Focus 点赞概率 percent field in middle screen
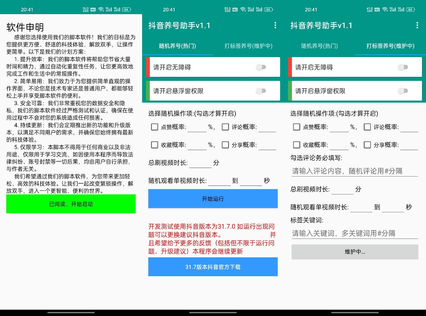This screenshot has height=316, width=426. pos(197,127)
